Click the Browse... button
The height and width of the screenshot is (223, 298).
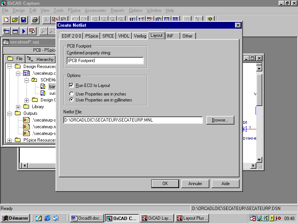pyautogui.click(x=220, y=120)
